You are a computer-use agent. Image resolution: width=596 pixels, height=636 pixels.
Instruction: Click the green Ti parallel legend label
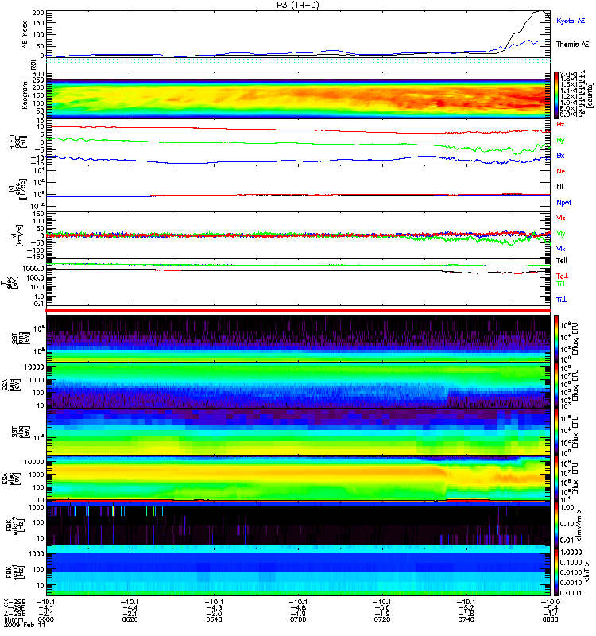(560, 284)
